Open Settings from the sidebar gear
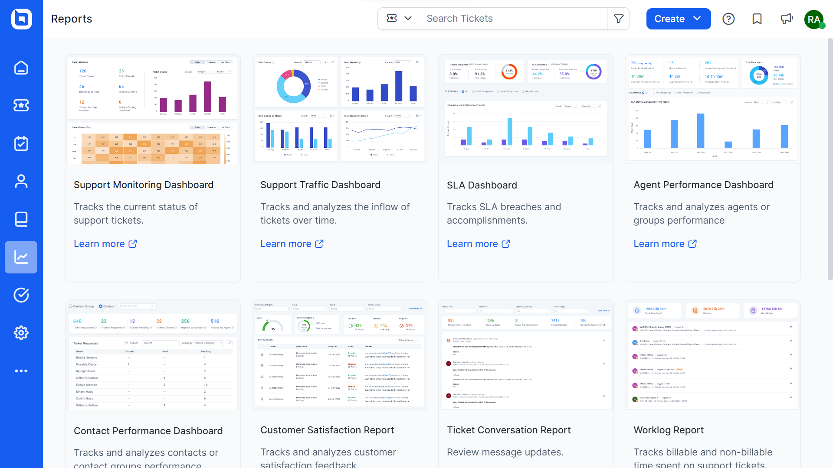The image size is (833, 468). point(21,333)
